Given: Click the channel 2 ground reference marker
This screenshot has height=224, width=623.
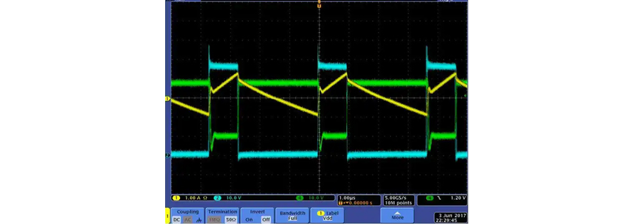Looking at the screenshot, I should [167, 155].
